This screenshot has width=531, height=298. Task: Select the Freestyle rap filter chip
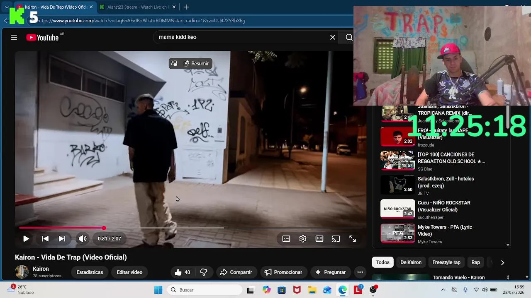[446, 262]
